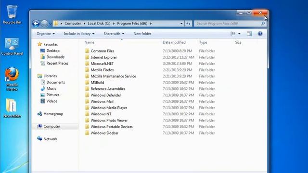308x173 pixels.
Task: Open the Organize menu
Action: (x=46, y=34)
